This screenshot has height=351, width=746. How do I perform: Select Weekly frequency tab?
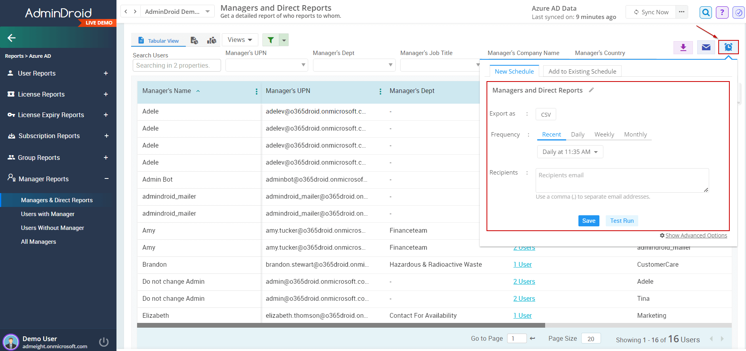pyautogui.click(x=604, y=135)
